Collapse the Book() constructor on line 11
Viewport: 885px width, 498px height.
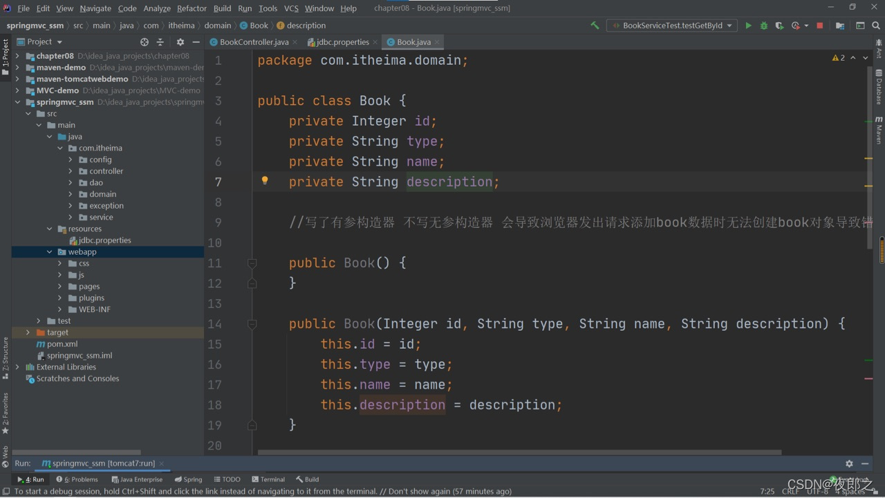(x=252, y=262)
